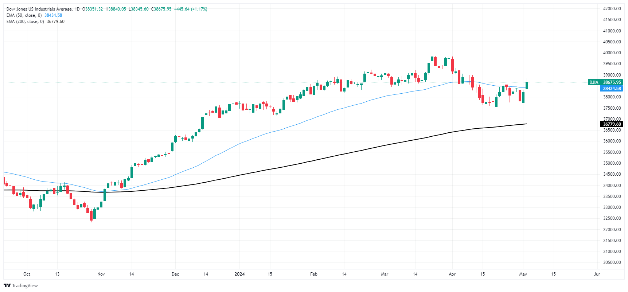Click the Apr label on time axis

point(452,274)
